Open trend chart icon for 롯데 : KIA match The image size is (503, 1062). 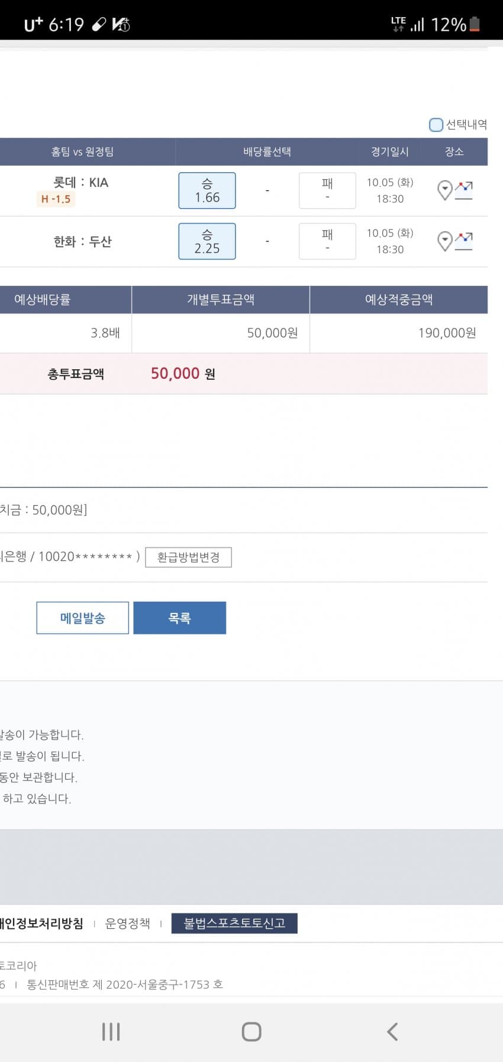(464, 191)
